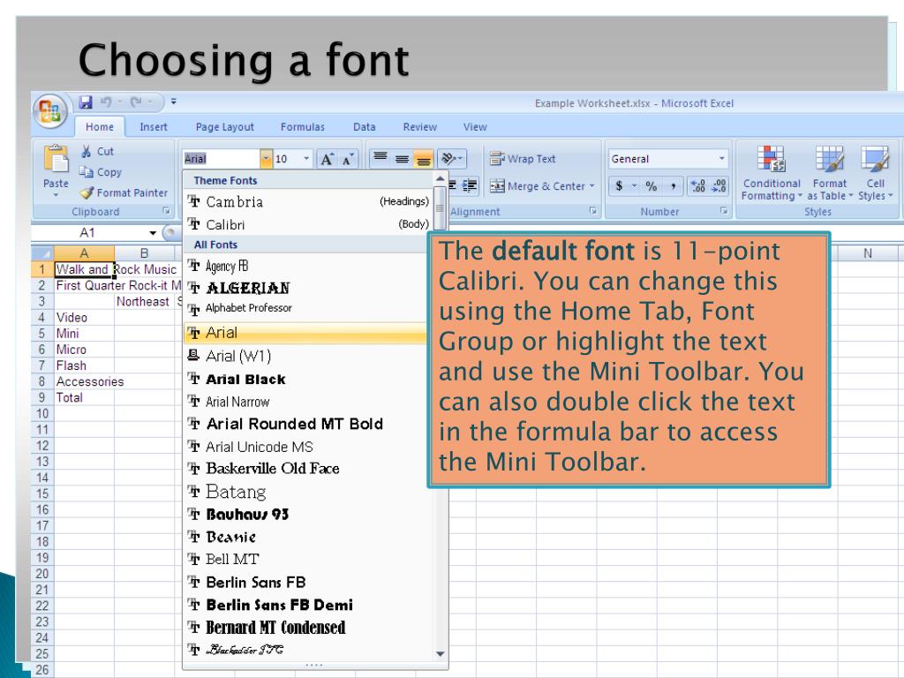The width and height of the screenshot is (904, 678).
Task: Toggle the highlighted Bottom Align button
Action: [x=424, y=158]
